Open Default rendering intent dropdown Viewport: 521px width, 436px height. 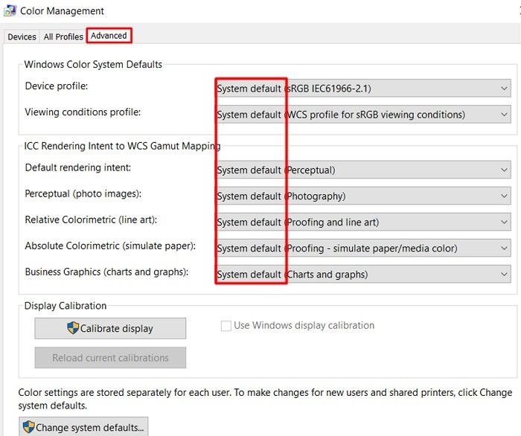362,170
